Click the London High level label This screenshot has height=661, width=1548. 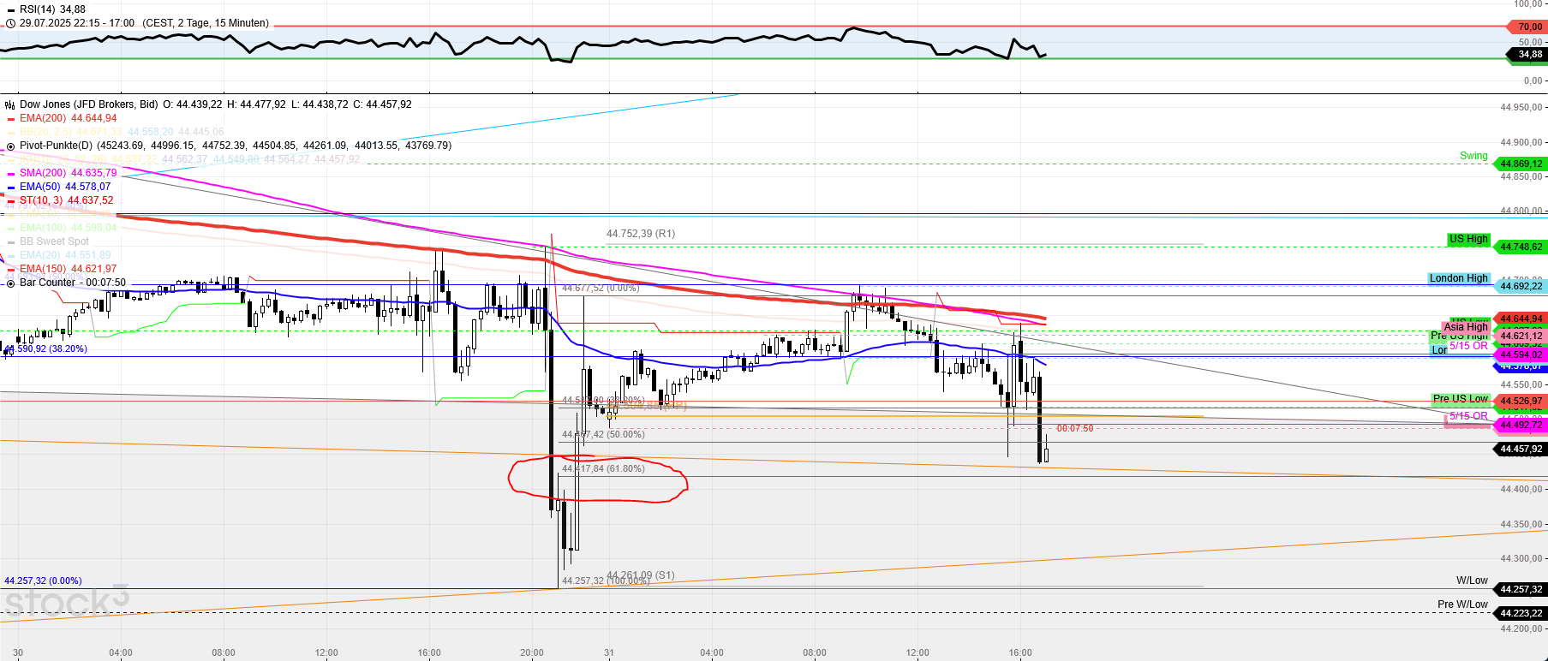coord(1458,278)
